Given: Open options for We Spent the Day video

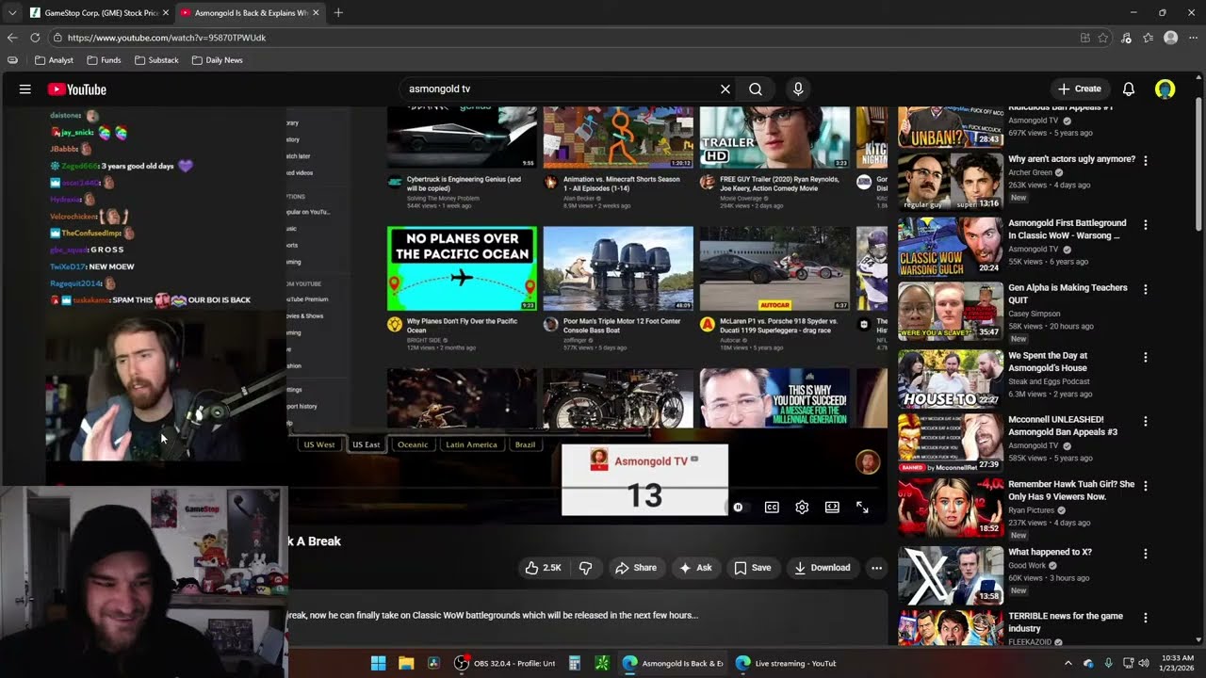Looking at the screenshot, I should point(1146,358).
